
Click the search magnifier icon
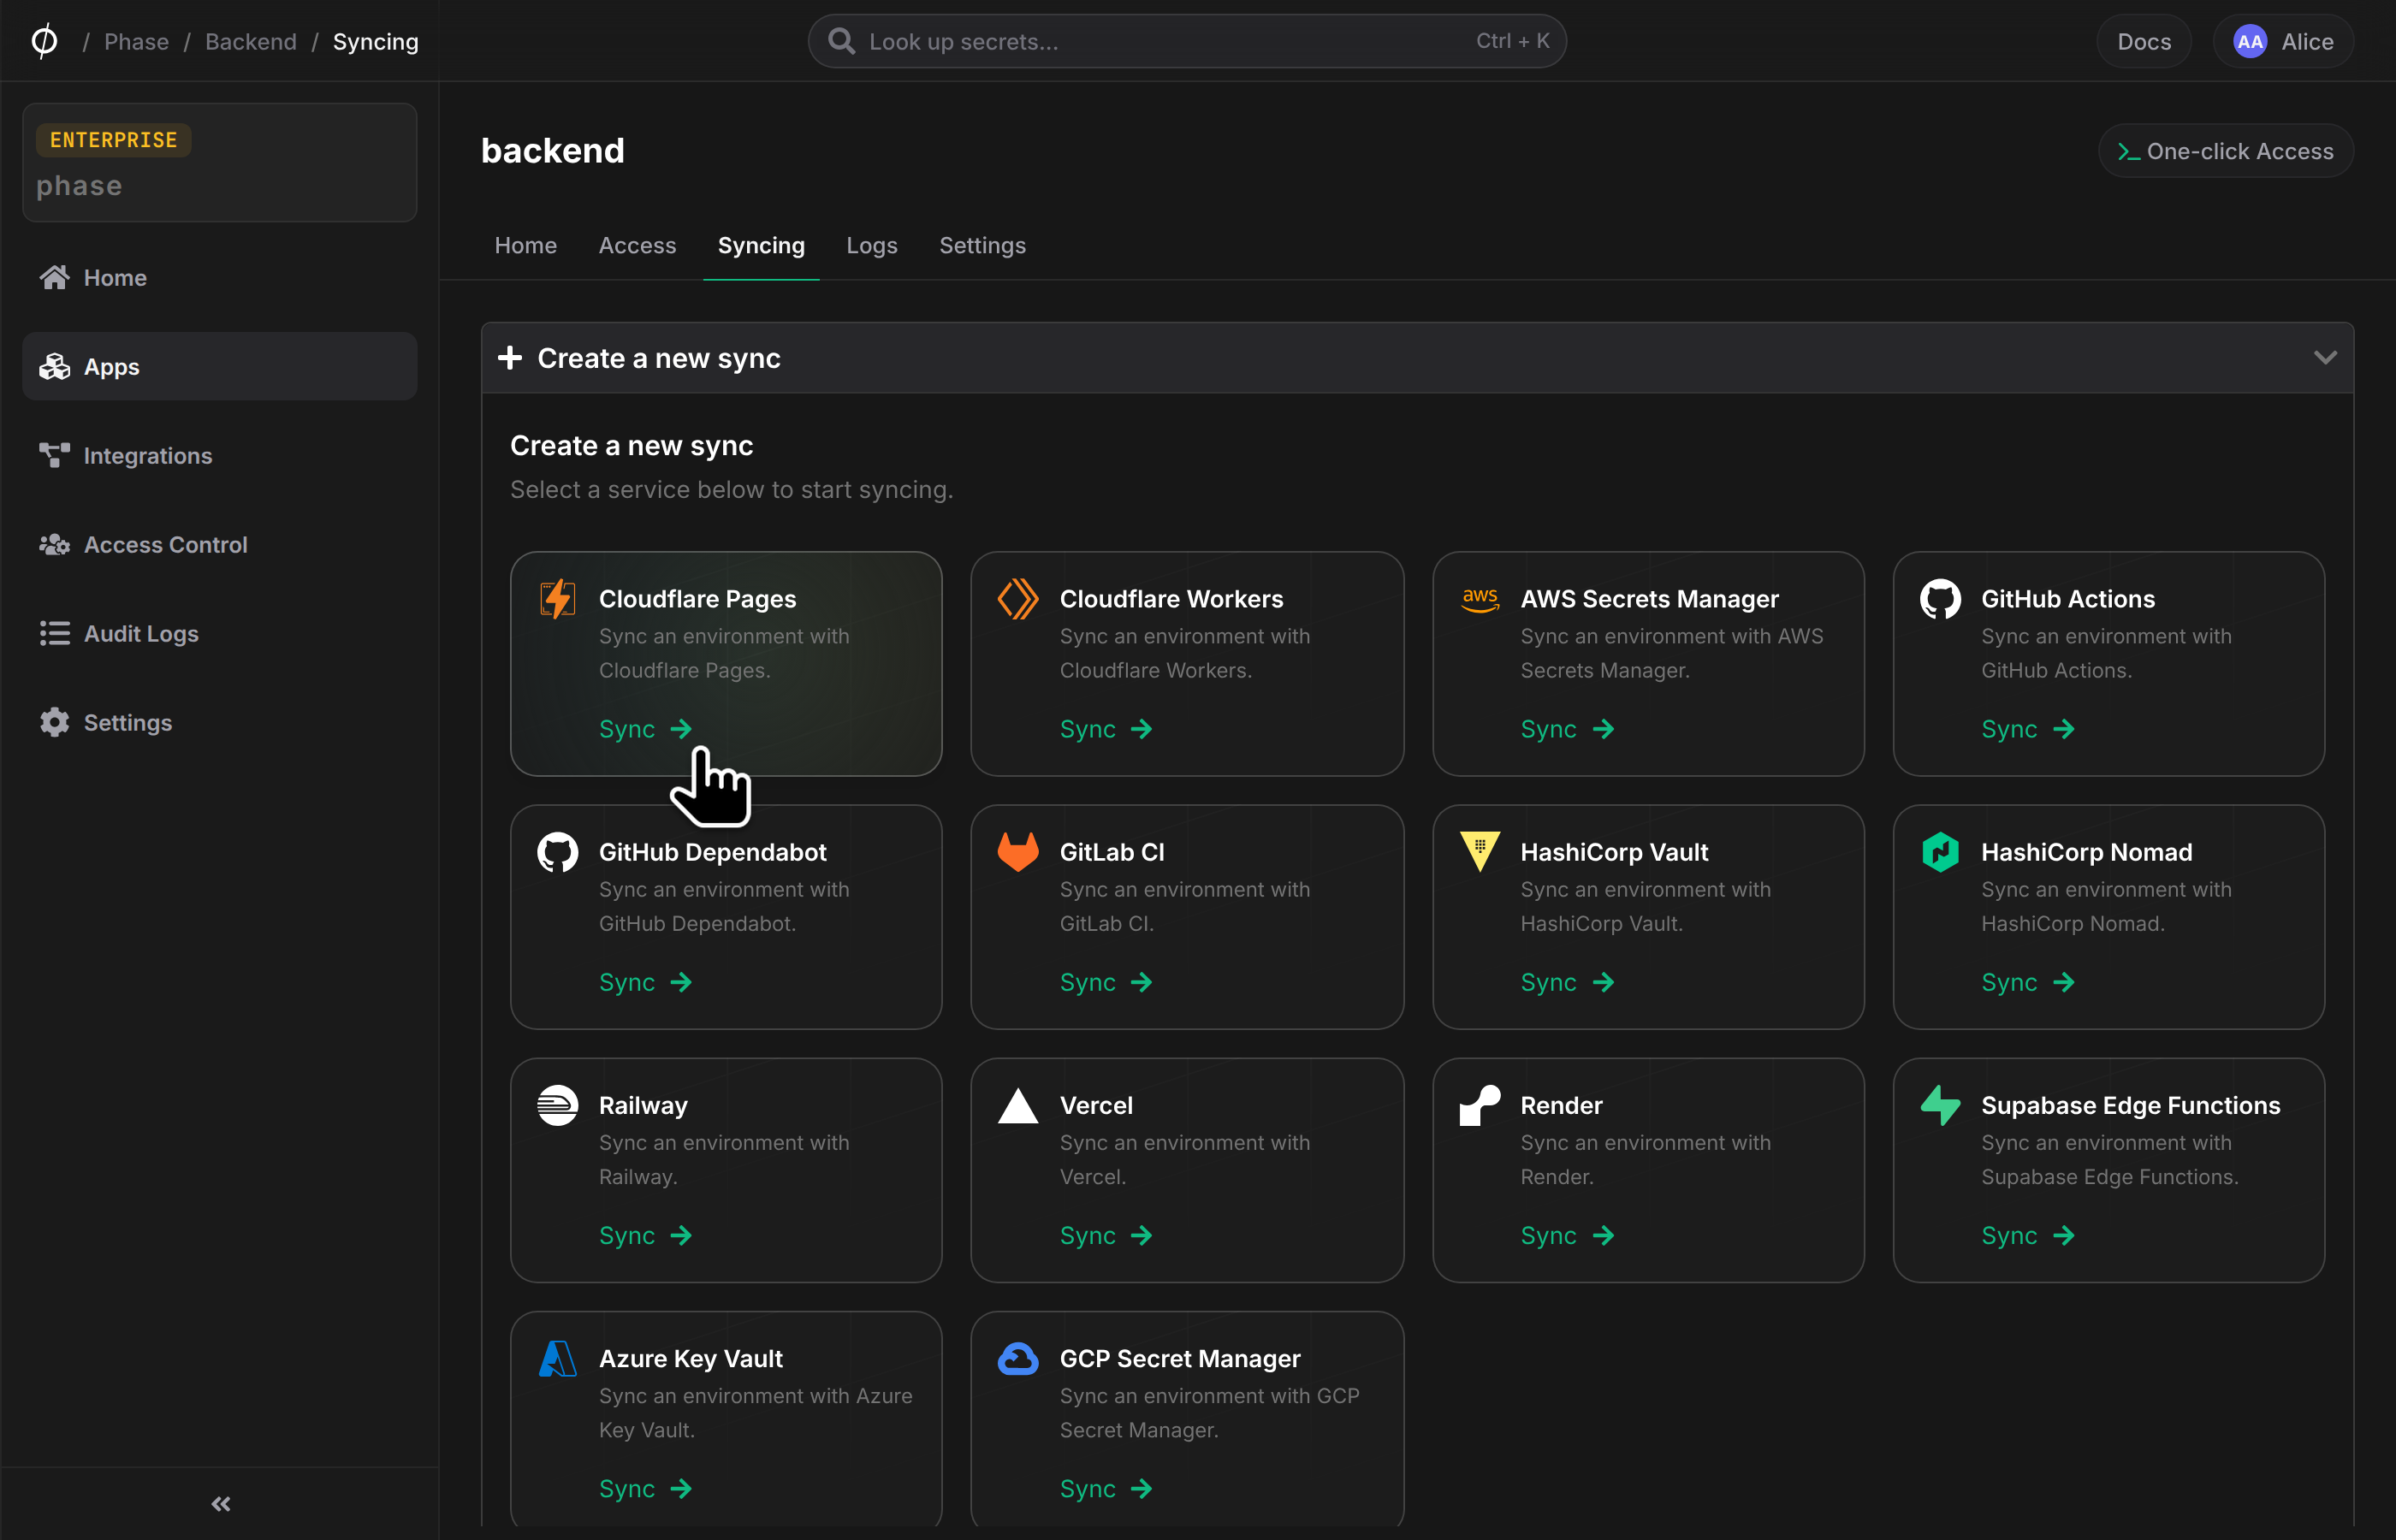click(x=841, y=41)
